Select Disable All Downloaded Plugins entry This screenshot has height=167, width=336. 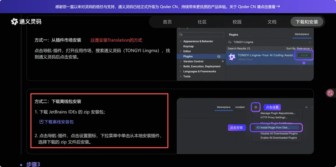(279, 133)
